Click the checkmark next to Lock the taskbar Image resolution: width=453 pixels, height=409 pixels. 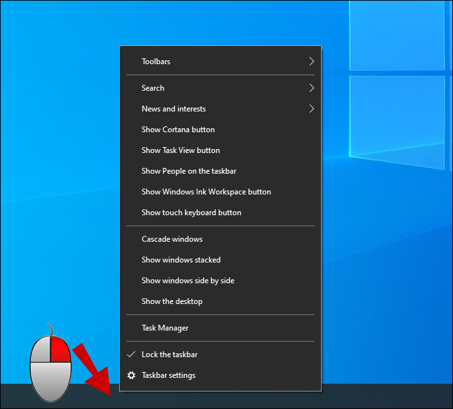click(x=131, y=355)
